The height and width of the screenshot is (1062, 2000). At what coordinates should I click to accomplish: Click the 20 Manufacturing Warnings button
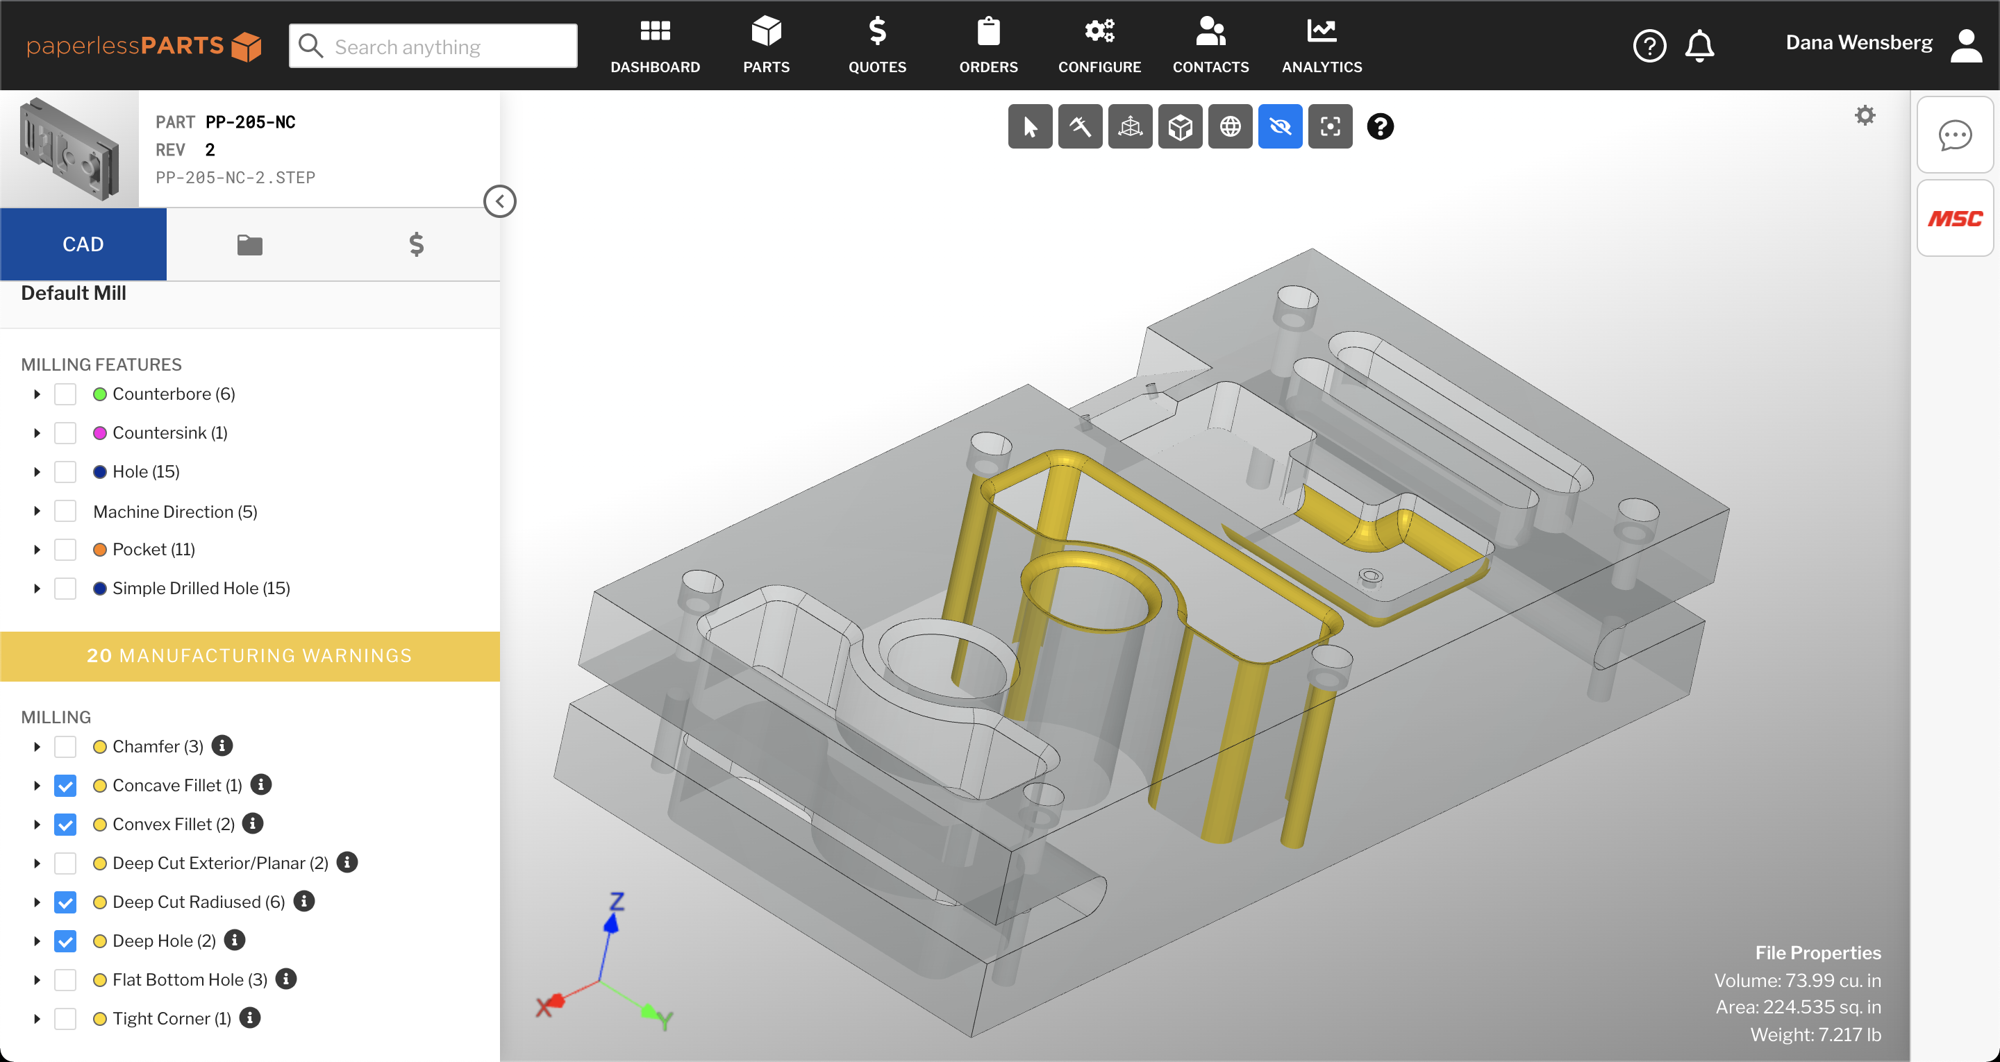pyautogui.click(x=250, y=653)
